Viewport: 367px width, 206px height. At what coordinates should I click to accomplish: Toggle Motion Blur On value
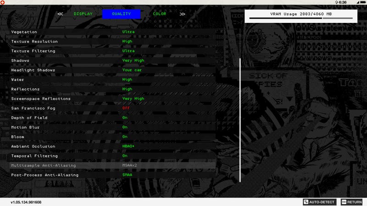[125, 127]
